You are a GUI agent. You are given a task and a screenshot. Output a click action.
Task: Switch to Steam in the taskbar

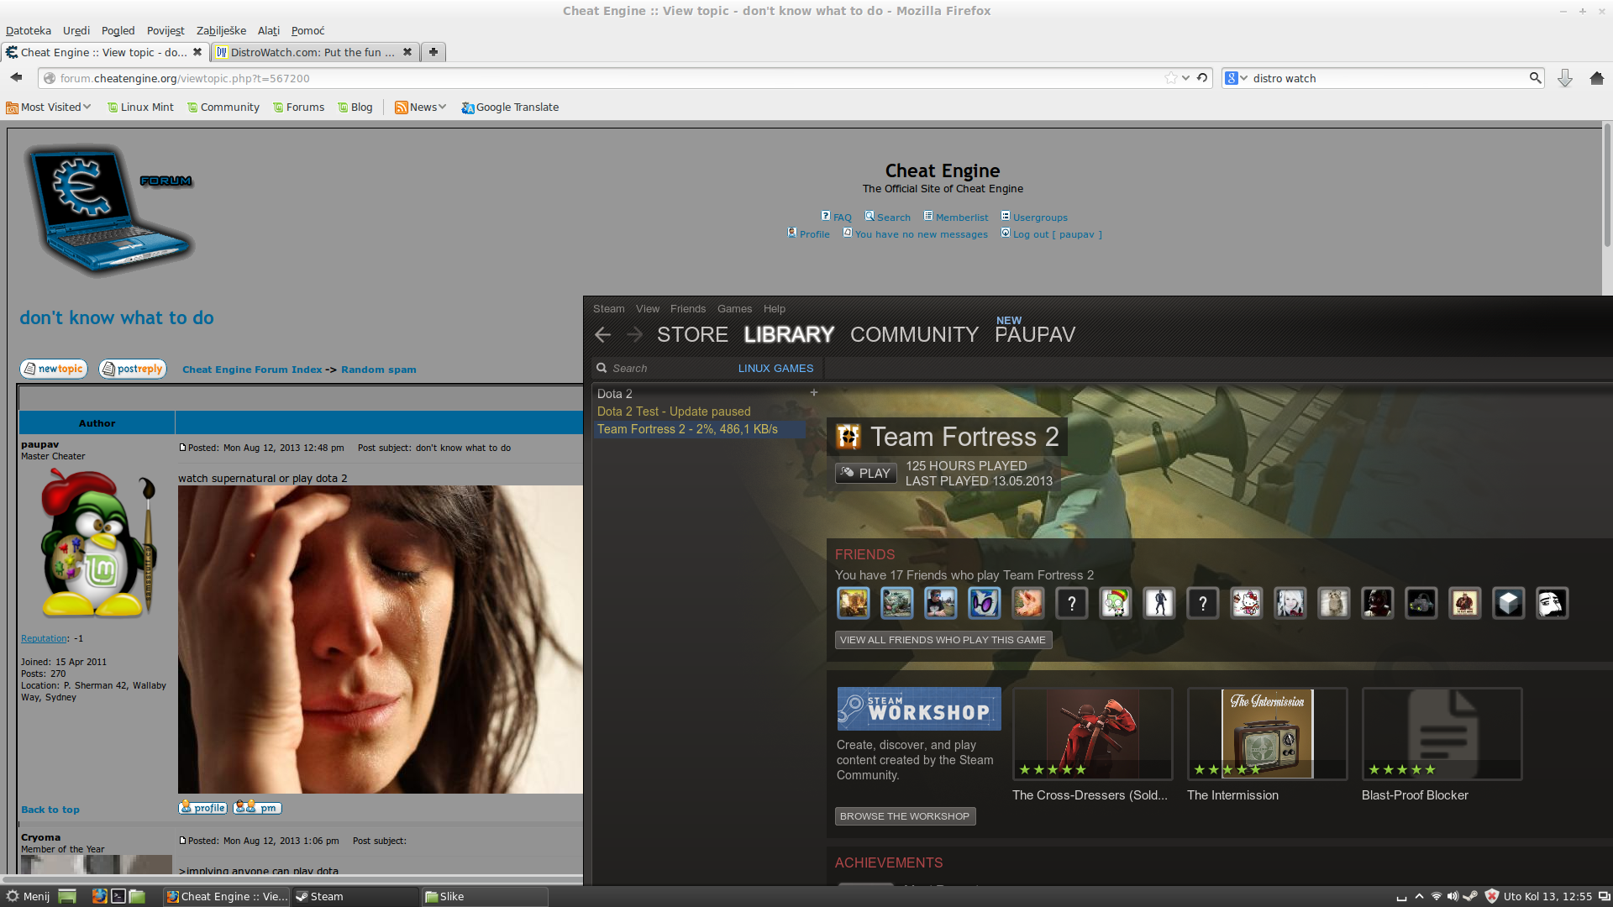(355, 896)
